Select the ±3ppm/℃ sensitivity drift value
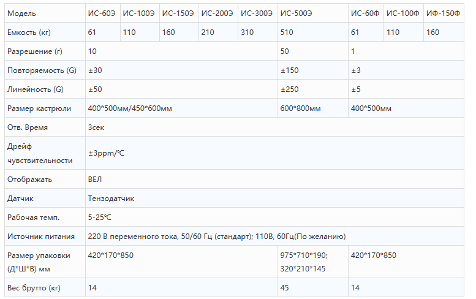 click(107, 153)
